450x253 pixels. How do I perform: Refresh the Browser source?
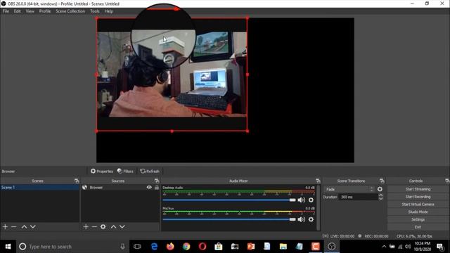[x=150, y=171]
